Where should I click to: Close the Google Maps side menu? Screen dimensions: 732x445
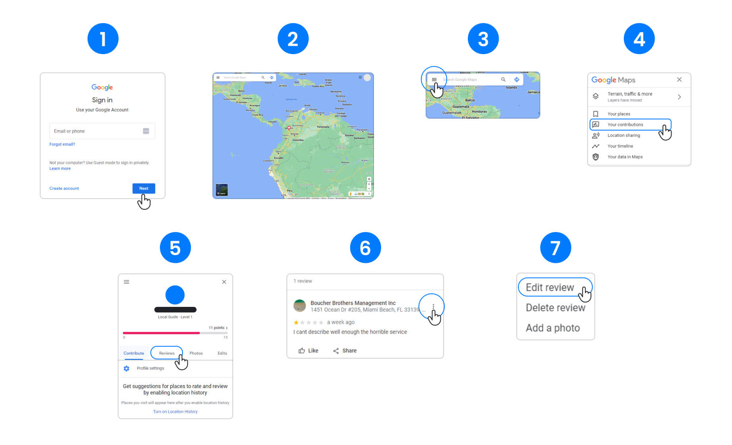click(x=679, y=80)
